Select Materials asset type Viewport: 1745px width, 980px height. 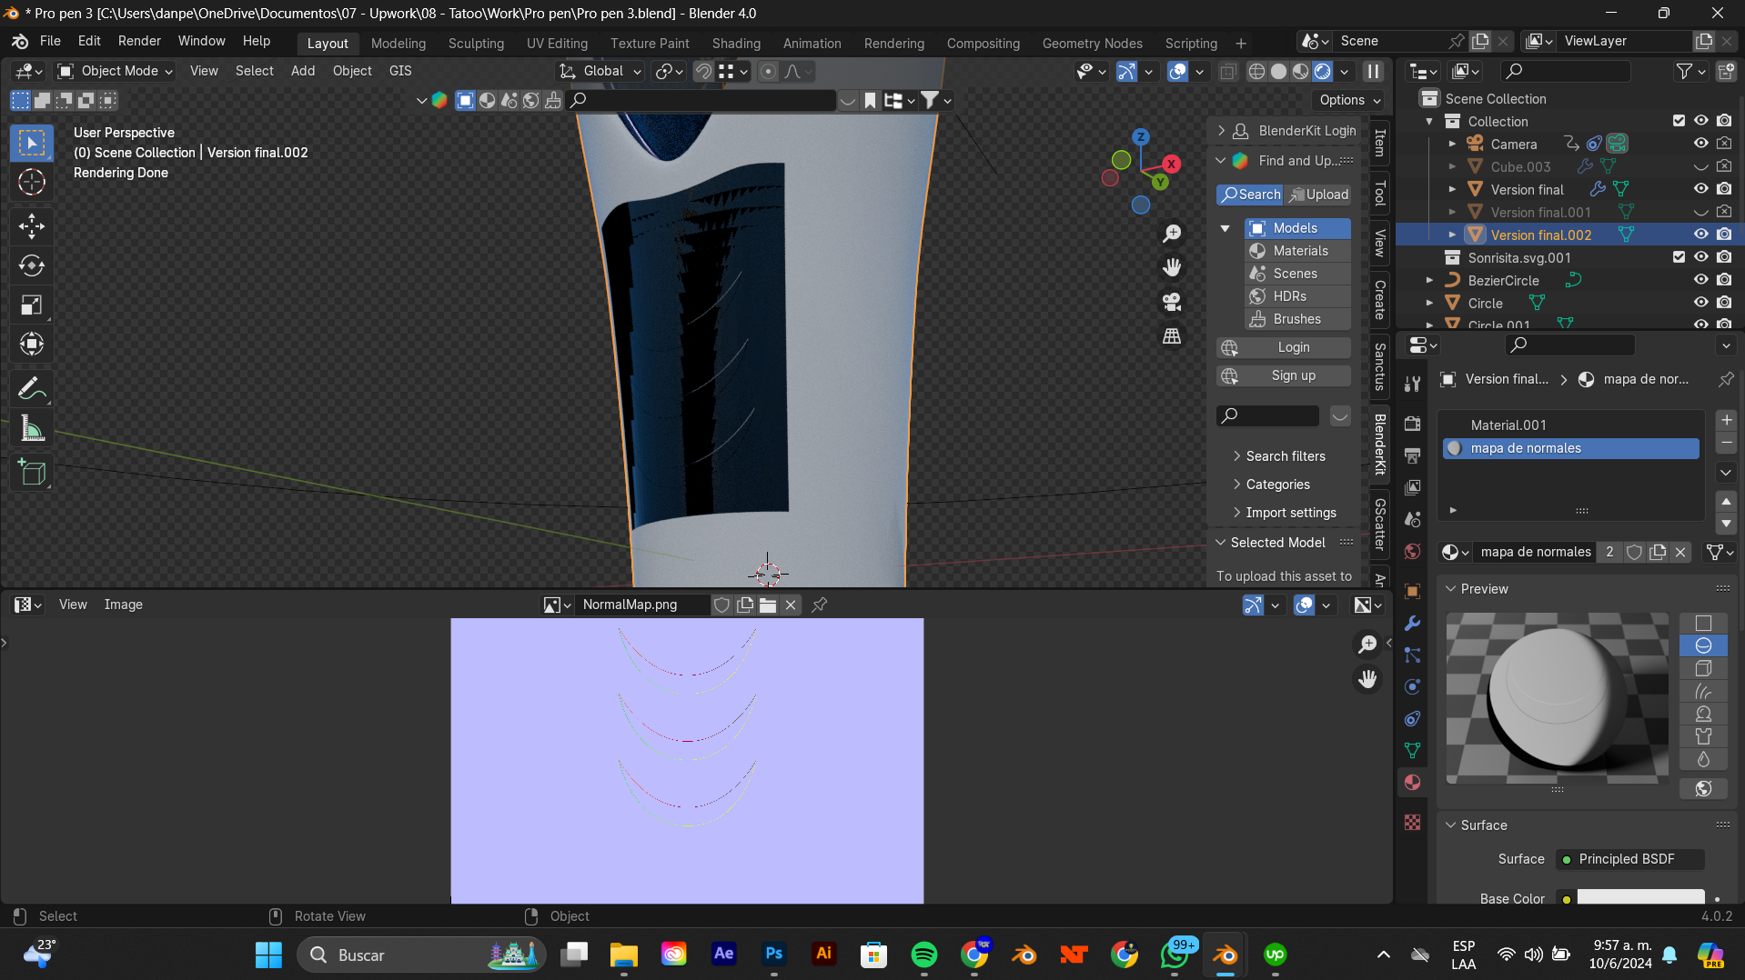coord(1298,251)
